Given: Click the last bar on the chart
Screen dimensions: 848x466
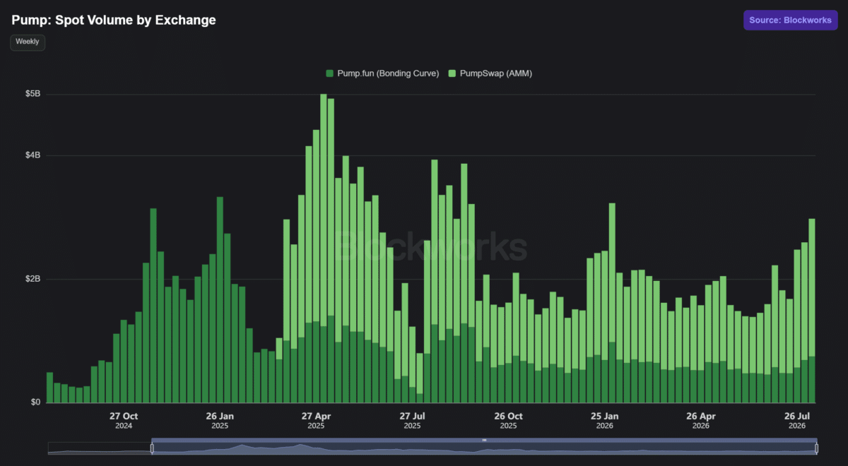Looking at the screenshot, I should 812,311.
